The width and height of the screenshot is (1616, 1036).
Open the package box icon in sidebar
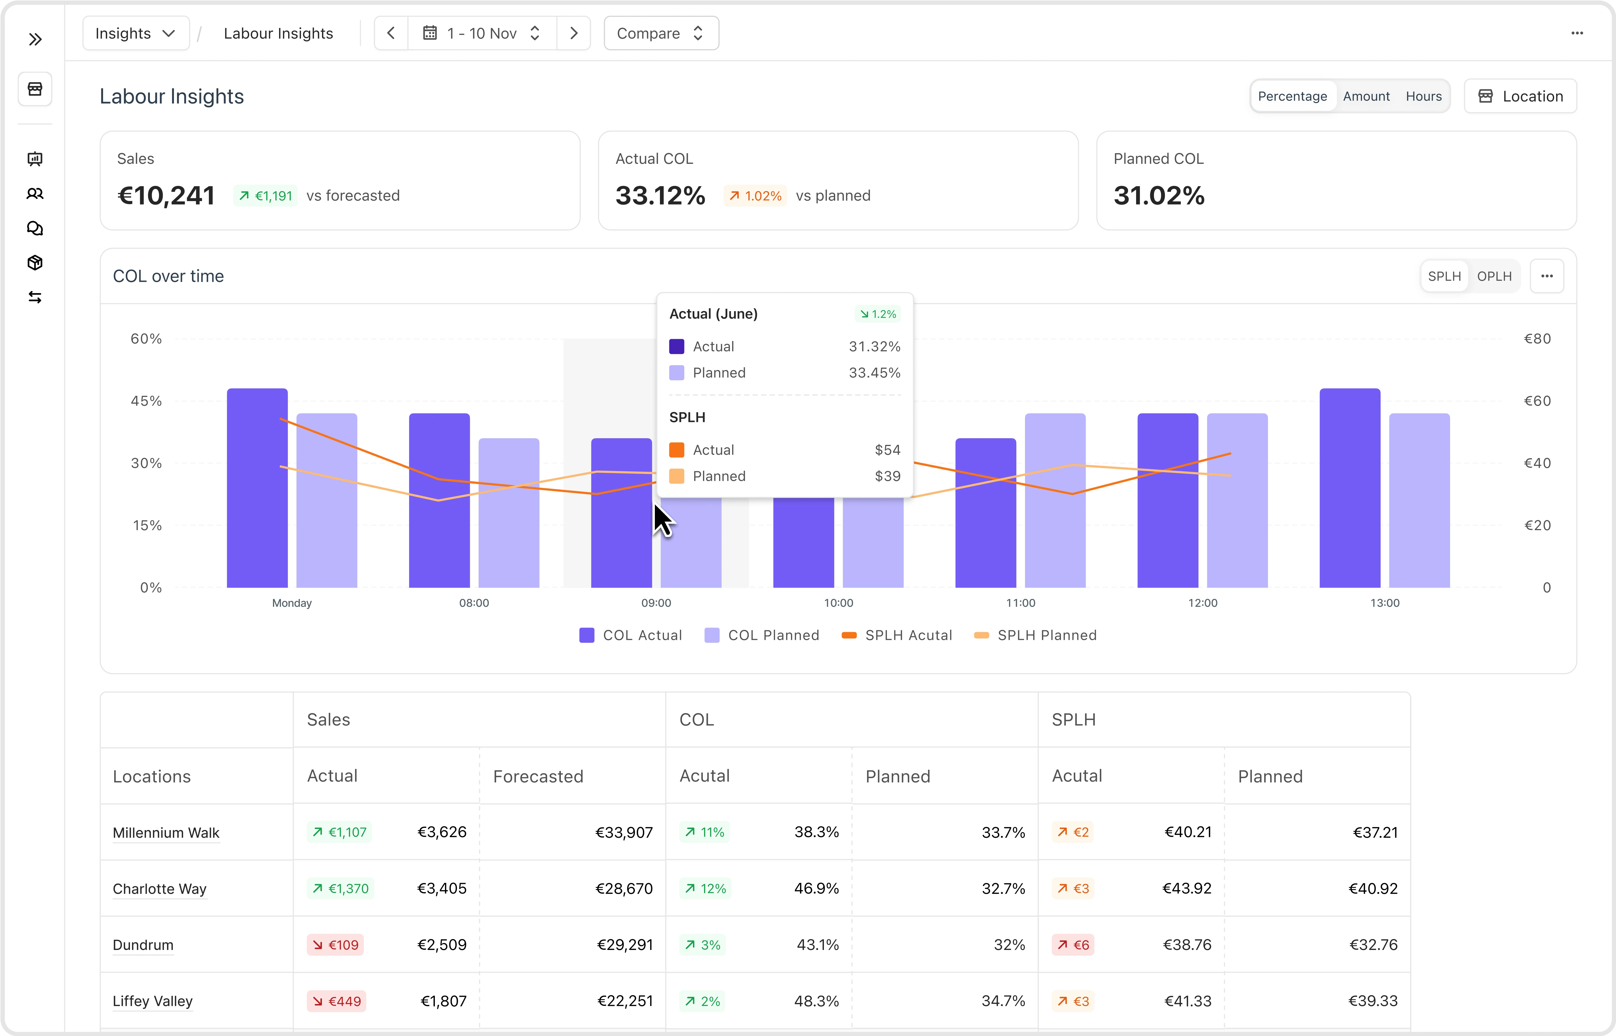click(35, 262)
